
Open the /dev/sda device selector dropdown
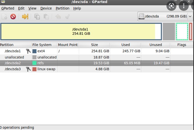(165, 16)
